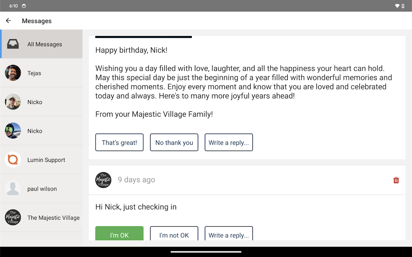Viewport: 412px width, 257px height.
Task: Write a reply to the birthday message
Action: 229,143
